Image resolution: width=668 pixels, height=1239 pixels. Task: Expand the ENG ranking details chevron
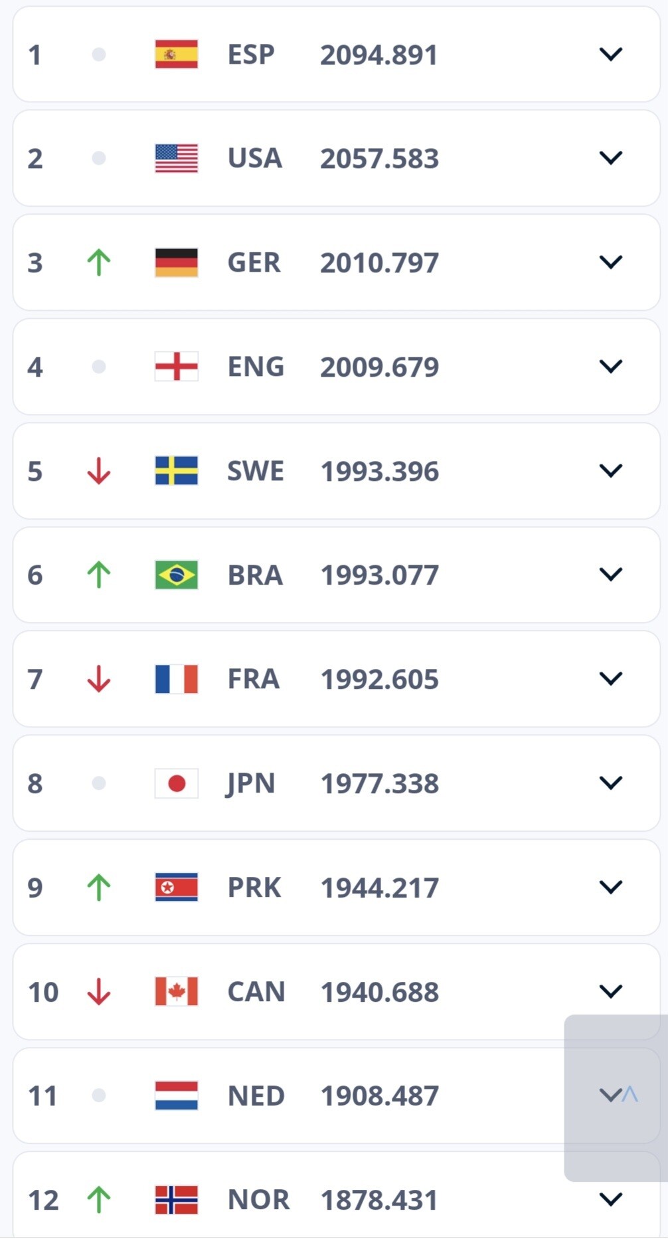pos(610,366)
